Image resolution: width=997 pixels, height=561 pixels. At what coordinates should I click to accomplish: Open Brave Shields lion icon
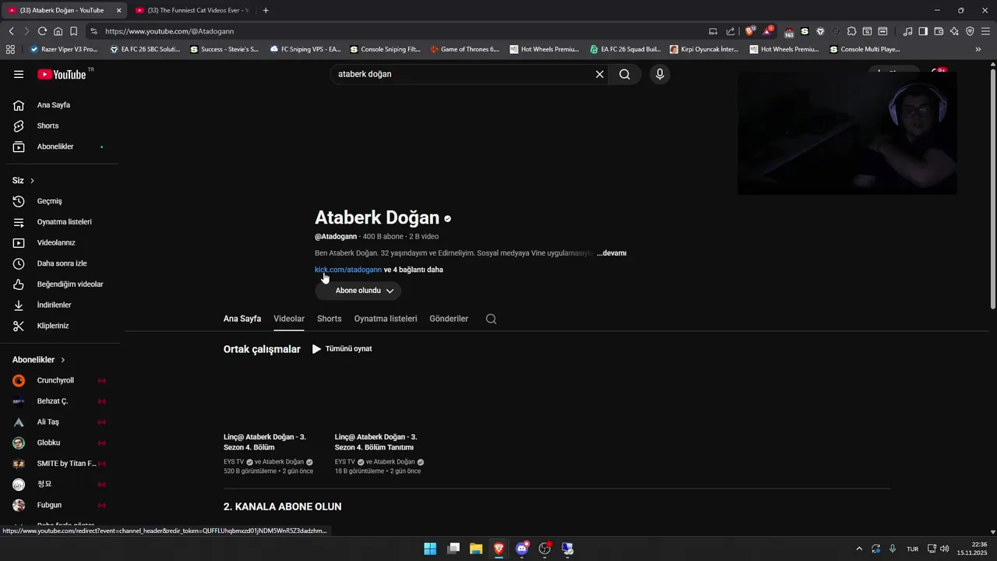(750, 31)
